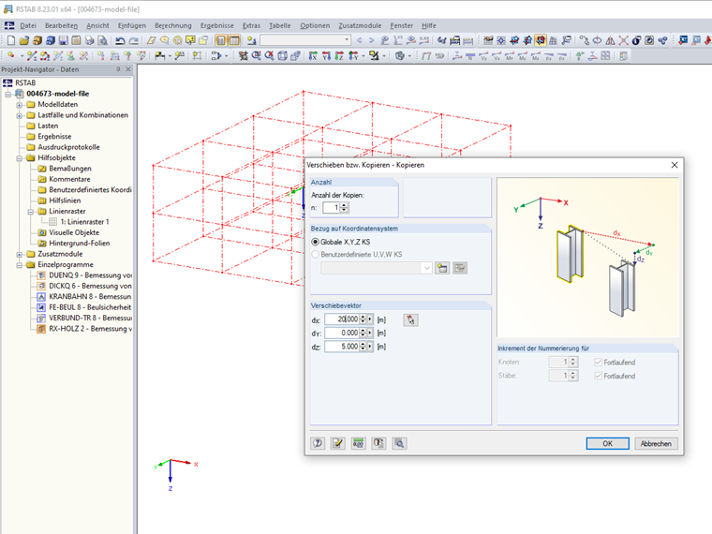Click the dz value input field
This screenshot has width=712, height=534.
pos(342,347)
